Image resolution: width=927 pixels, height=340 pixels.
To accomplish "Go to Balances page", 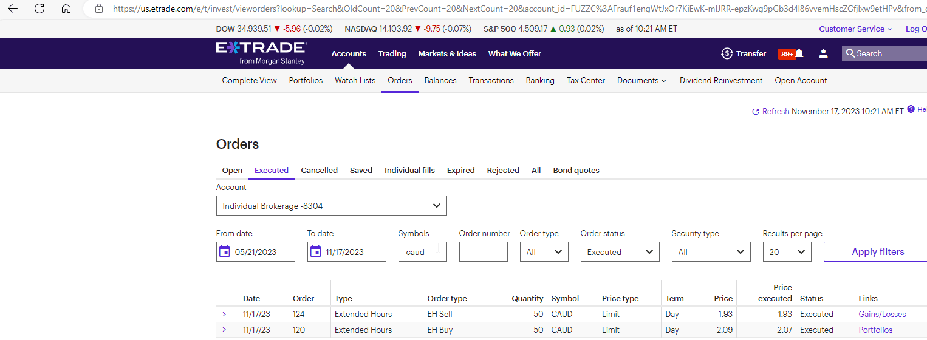I will pos(440,80).
